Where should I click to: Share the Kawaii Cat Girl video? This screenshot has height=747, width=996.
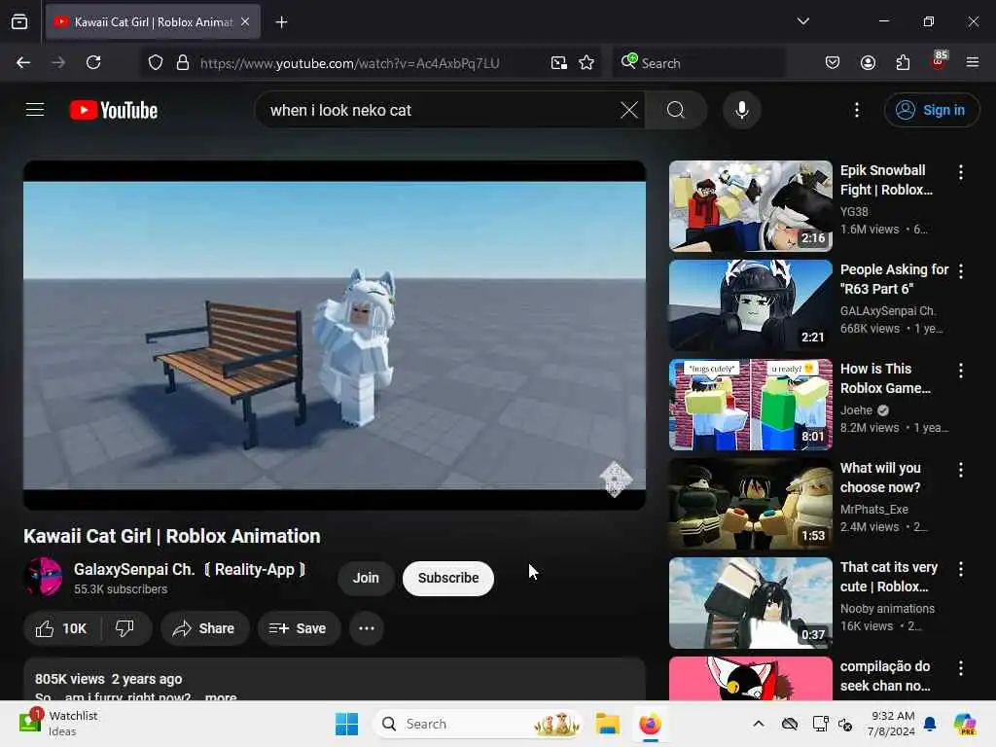[x=204, y=628]
